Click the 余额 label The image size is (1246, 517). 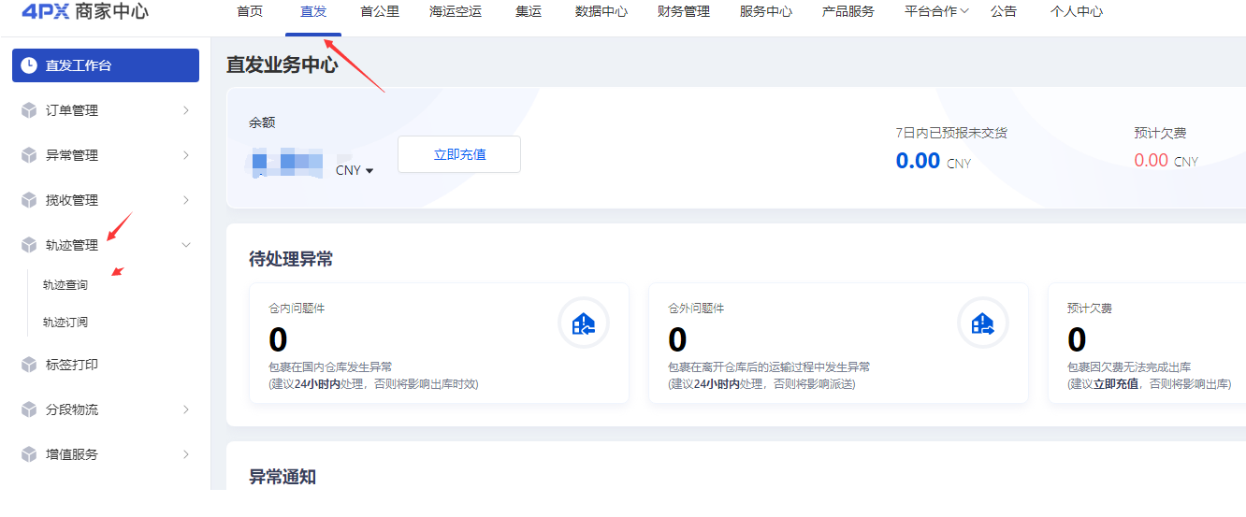tap(262, 122)
